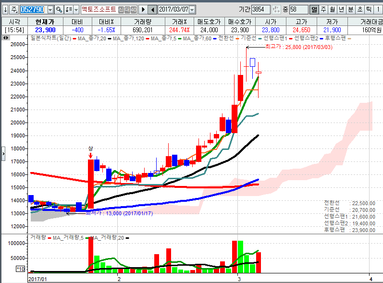
Task: Switch to monthly '월' chart period
Action: tap(332, 9)
